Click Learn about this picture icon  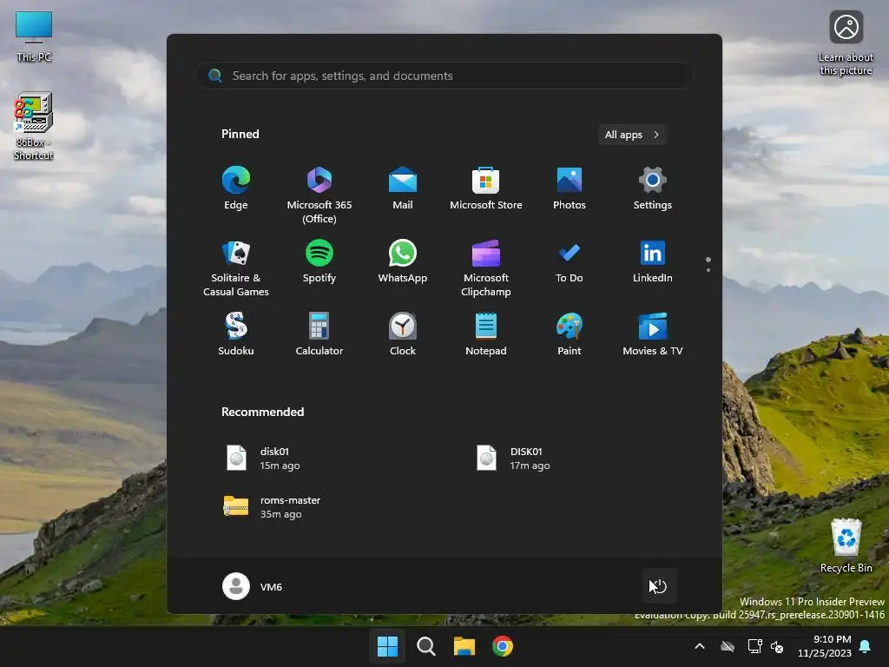pos(846,43)
